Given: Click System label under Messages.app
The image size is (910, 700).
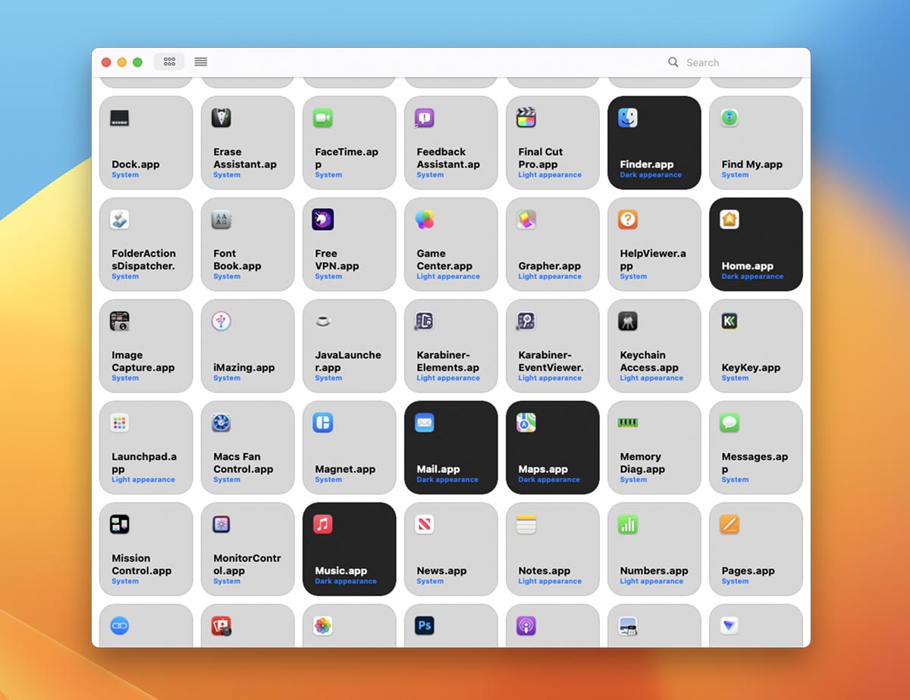Looking at the screenshot, I should click(735, 480).
